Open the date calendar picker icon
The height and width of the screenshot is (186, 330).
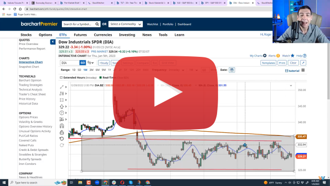click(x=232, y=70)
